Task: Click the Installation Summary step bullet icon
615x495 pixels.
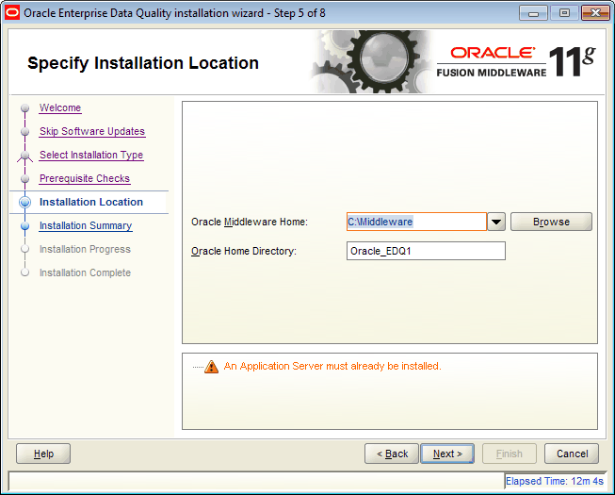Action: [x=25, y=225]
